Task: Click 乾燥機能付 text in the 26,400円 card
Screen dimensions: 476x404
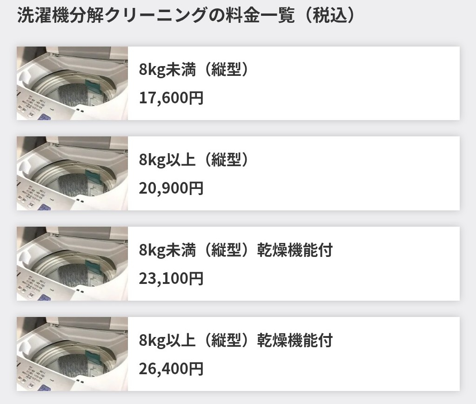Action: [295, 341]
